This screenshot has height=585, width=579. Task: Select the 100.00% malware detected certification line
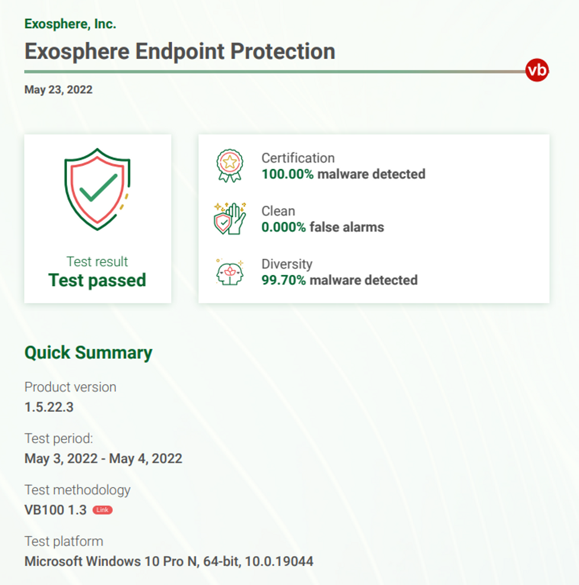(x=343, y=174)
